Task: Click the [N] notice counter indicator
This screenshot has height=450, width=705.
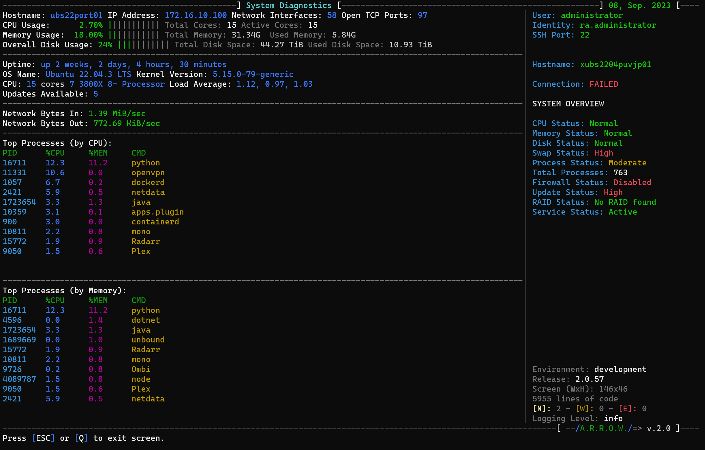Action: (x=539, y=409)
